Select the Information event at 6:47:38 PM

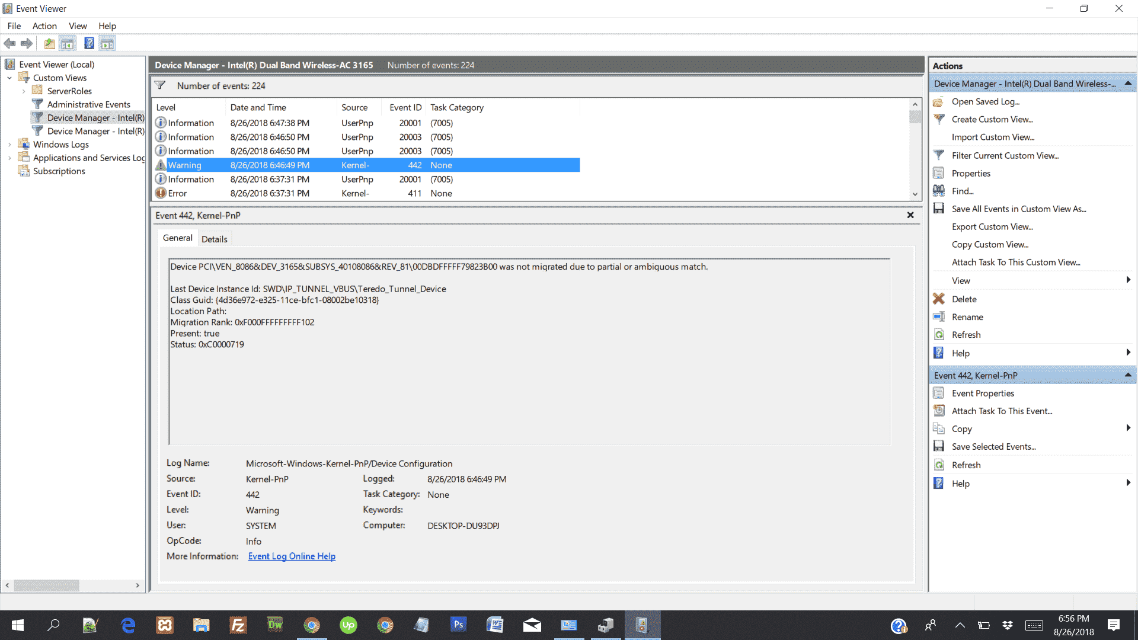(x=366, y=123)
